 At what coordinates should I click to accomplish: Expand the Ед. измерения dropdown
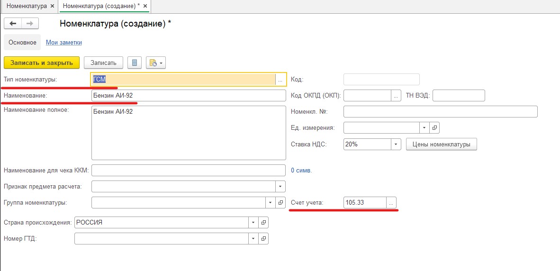(424, 128)
